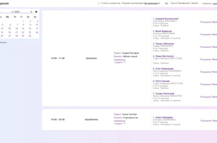The width and height of the screenshot is (217, 143).
Task: Select date 30 in the calendar
Action: (30, 36)
